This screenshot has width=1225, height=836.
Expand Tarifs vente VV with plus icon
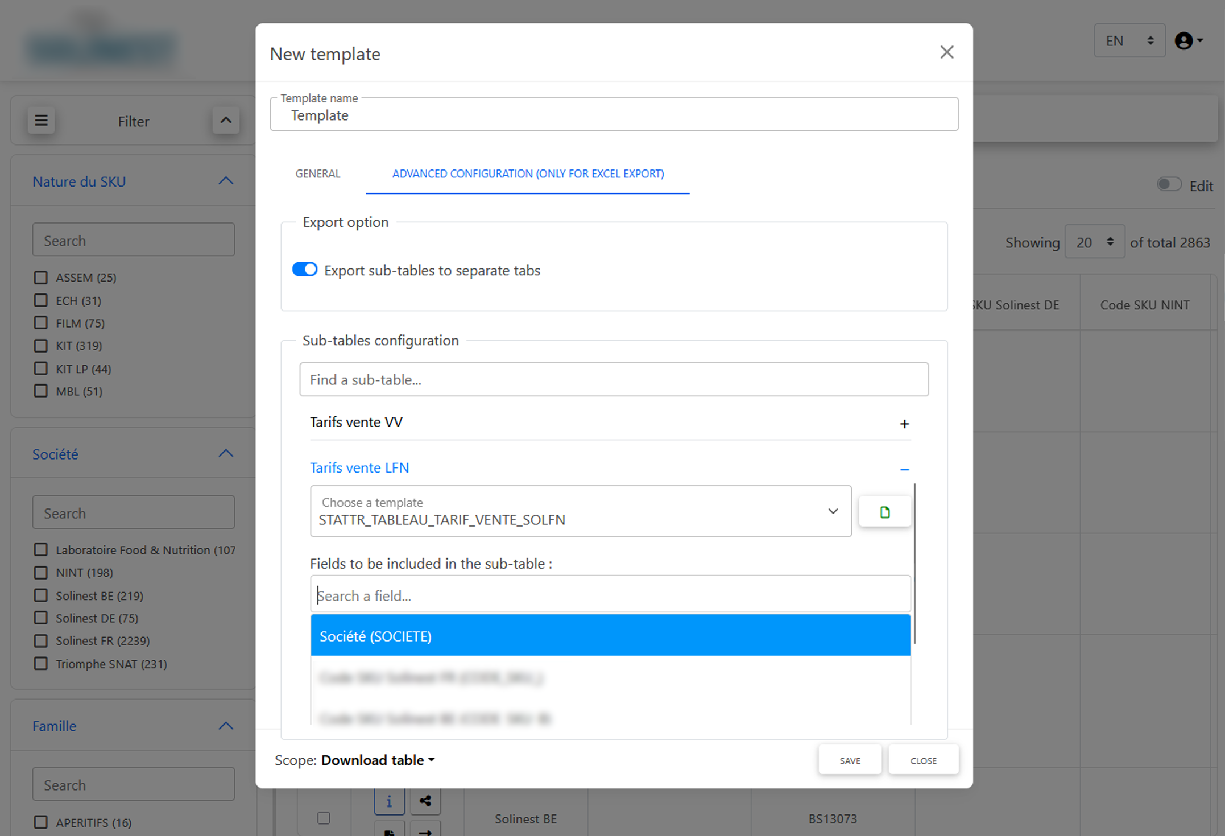coord(904,424)
